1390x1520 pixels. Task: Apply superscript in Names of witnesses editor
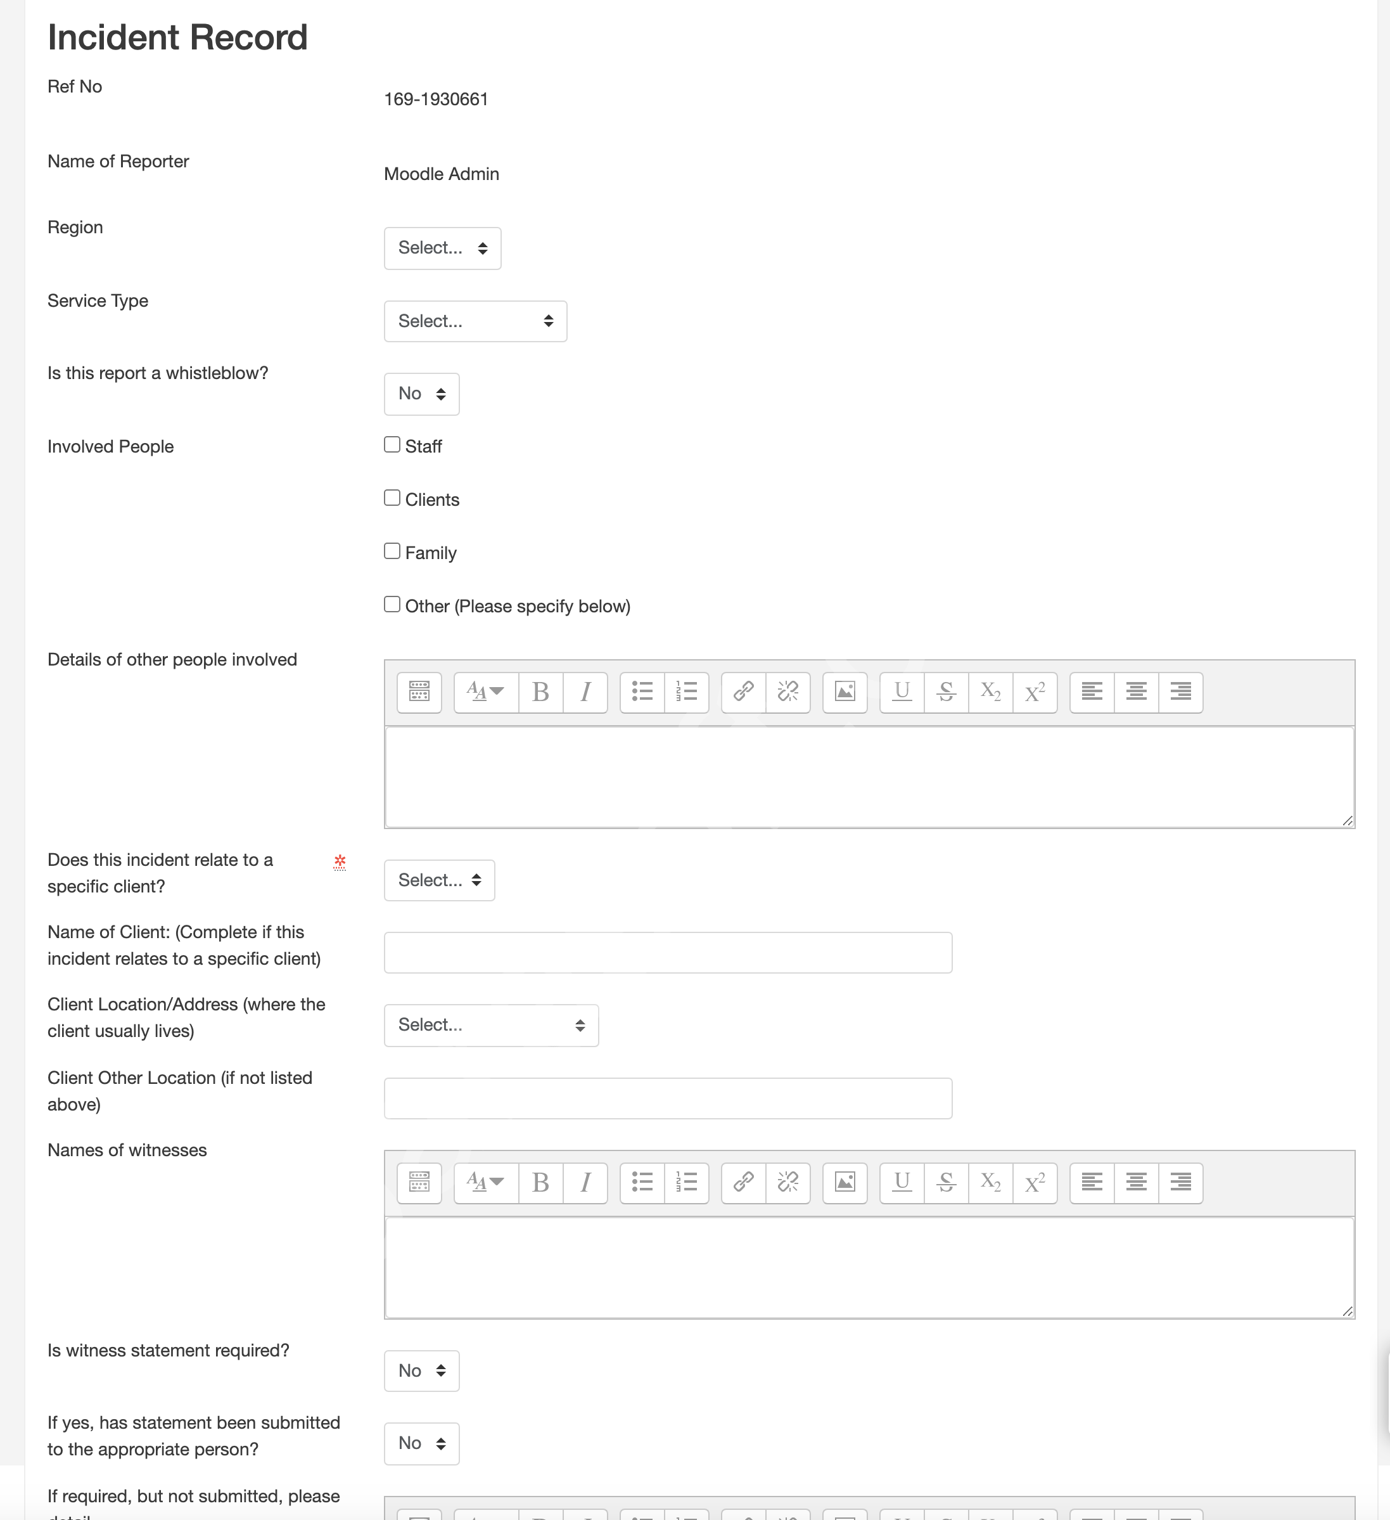tap(1035, 1182)
